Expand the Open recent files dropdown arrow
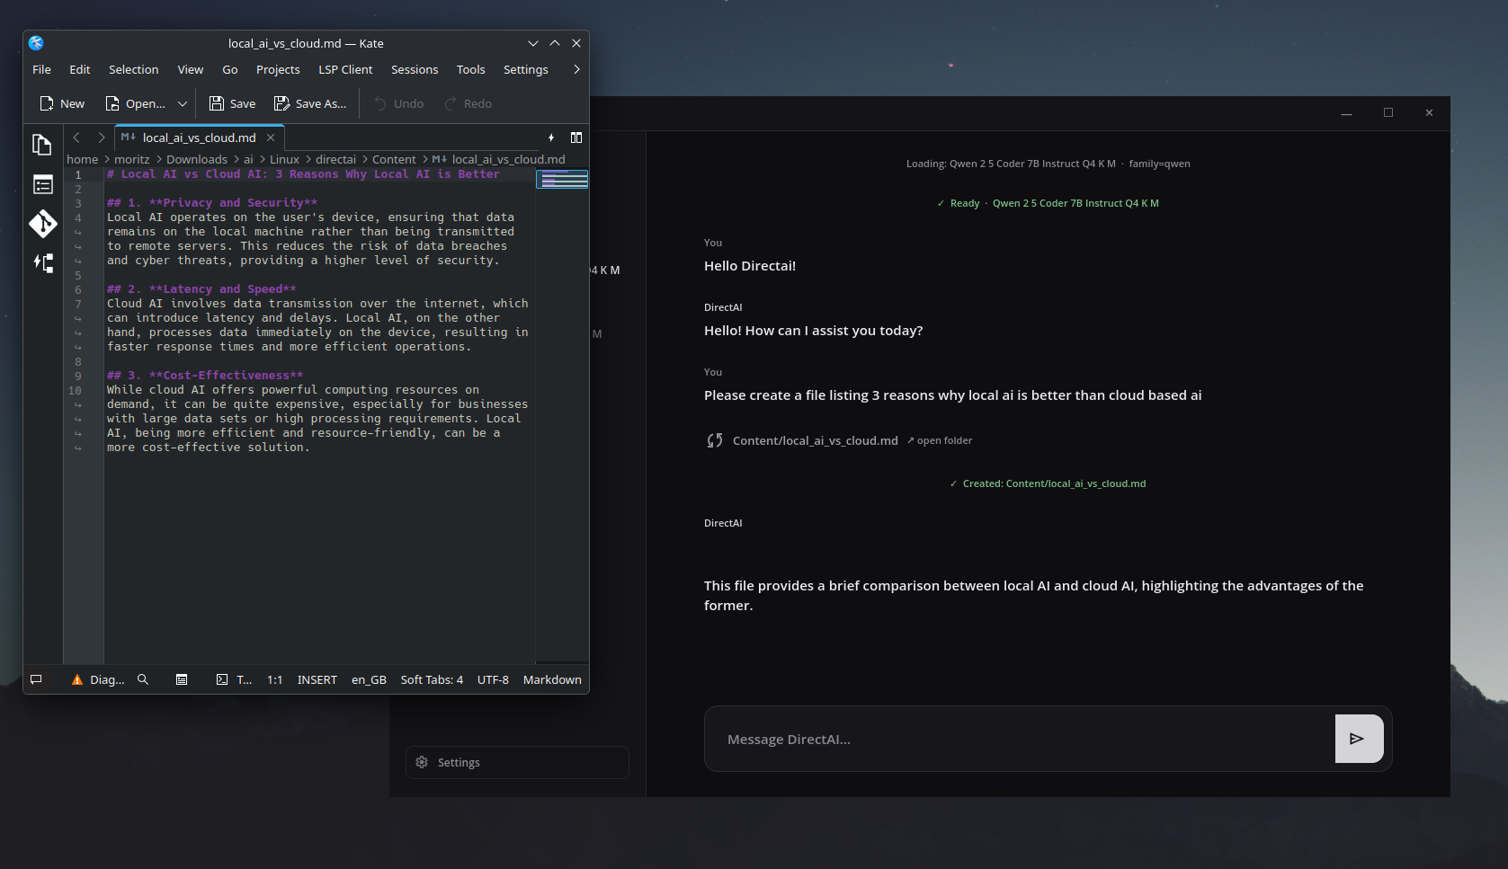The image size is (1508, 869). click(183, 104)
